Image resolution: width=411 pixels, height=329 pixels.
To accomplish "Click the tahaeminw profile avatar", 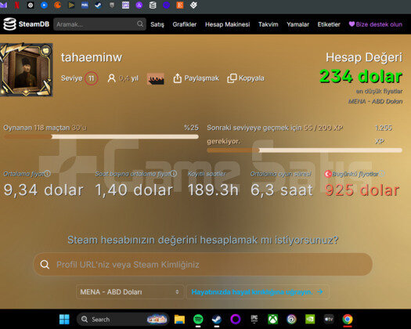I will click(x=26, y=70).
